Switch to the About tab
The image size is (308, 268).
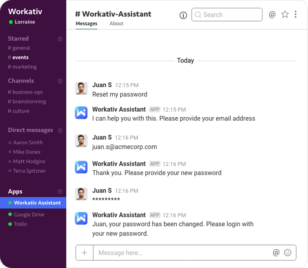(117, 24)
